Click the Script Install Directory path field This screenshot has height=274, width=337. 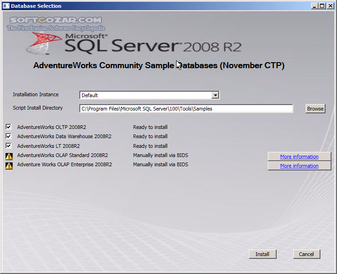(186, 109)
